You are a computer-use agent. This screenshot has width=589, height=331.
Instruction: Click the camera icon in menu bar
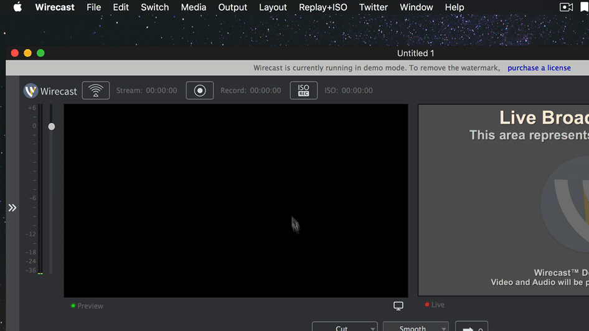[x=566, y=7]
